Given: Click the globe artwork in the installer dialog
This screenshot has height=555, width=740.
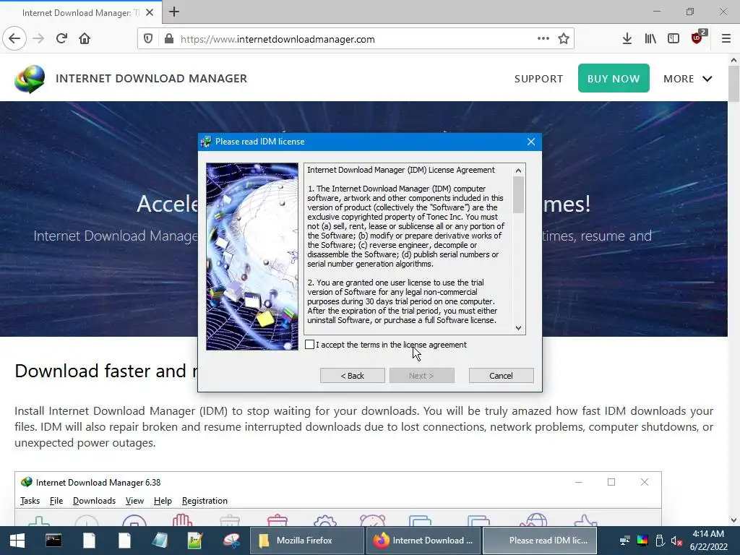Looking at the screenshot, I should (x=252, y=257).
